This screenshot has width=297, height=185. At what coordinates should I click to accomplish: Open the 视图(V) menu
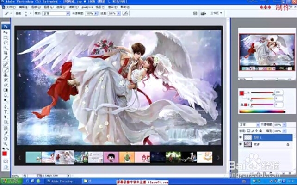(100, 7)
